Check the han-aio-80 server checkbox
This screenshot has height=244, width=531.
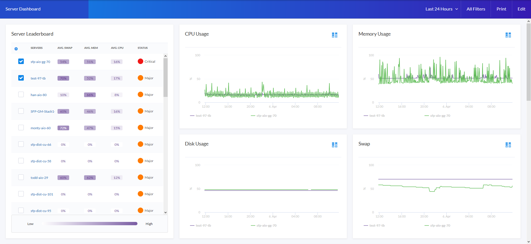pos(21,94)
